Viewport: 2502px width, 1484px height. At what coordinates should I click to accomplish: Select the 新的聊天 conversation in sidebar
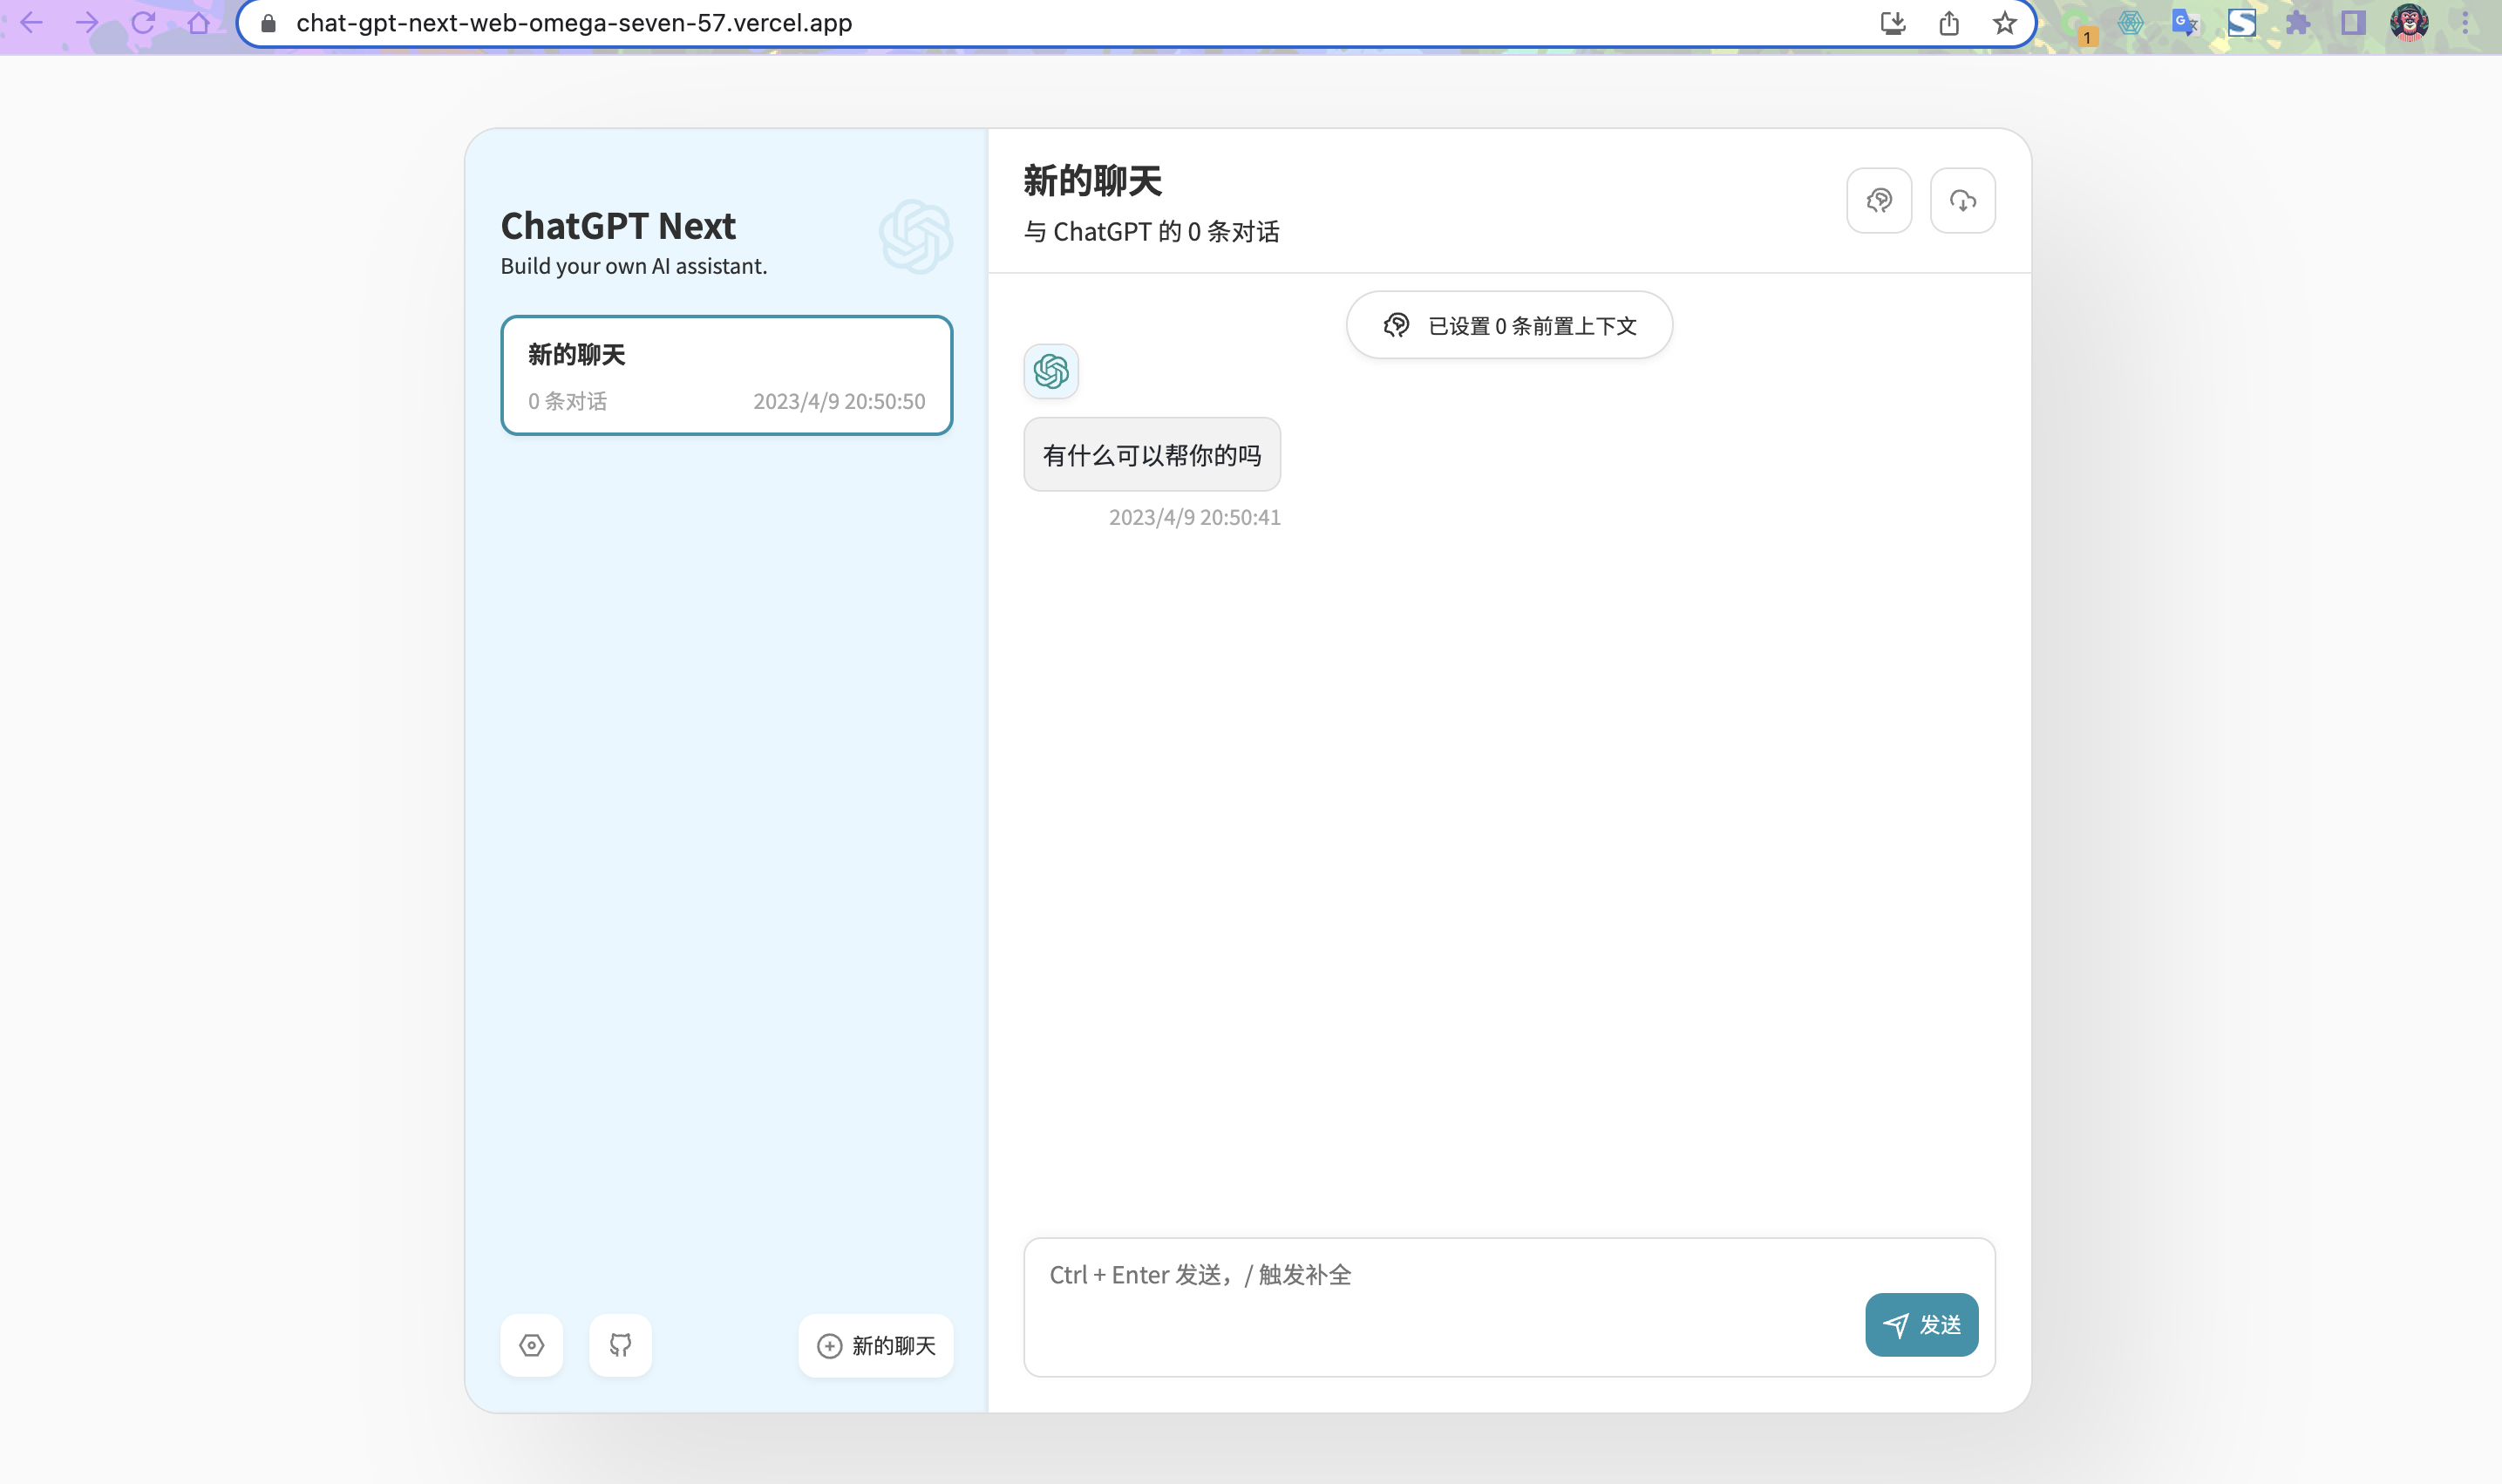coord(725,375)
